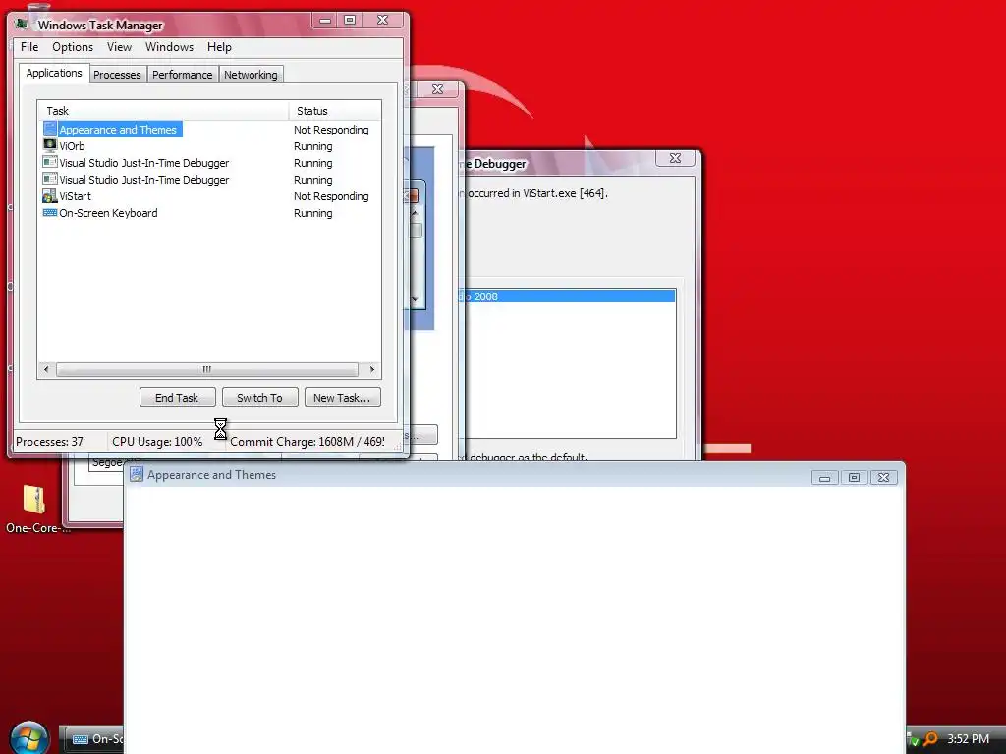Click the Not Responding status of ViStart
Viewport: 1006px width, 754px height.
coord(331,196)
